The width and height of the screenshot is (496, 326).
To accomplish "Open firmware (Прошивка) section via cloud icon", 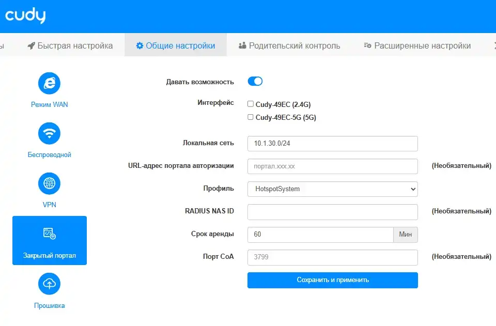I will pos(49,284).
